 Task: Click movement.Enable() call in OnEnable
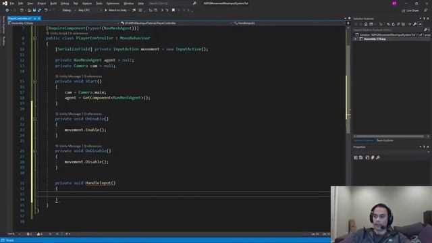[x=85, y=130]
